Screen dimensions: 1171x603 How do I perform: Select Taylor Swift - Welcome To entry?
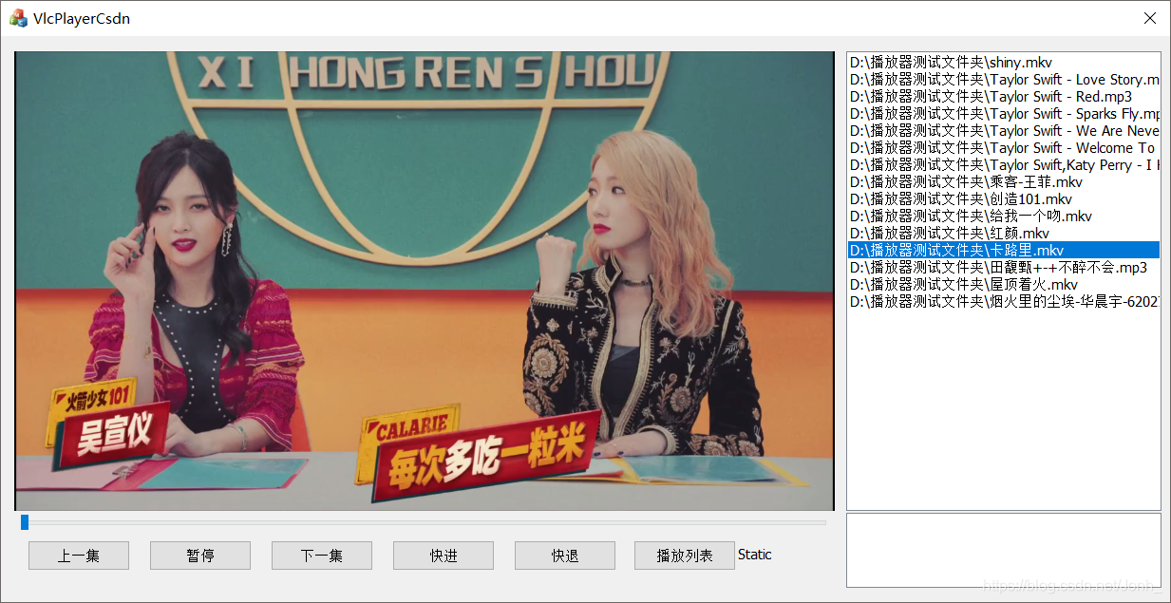pyautogui.click(x=1004, y=148)
